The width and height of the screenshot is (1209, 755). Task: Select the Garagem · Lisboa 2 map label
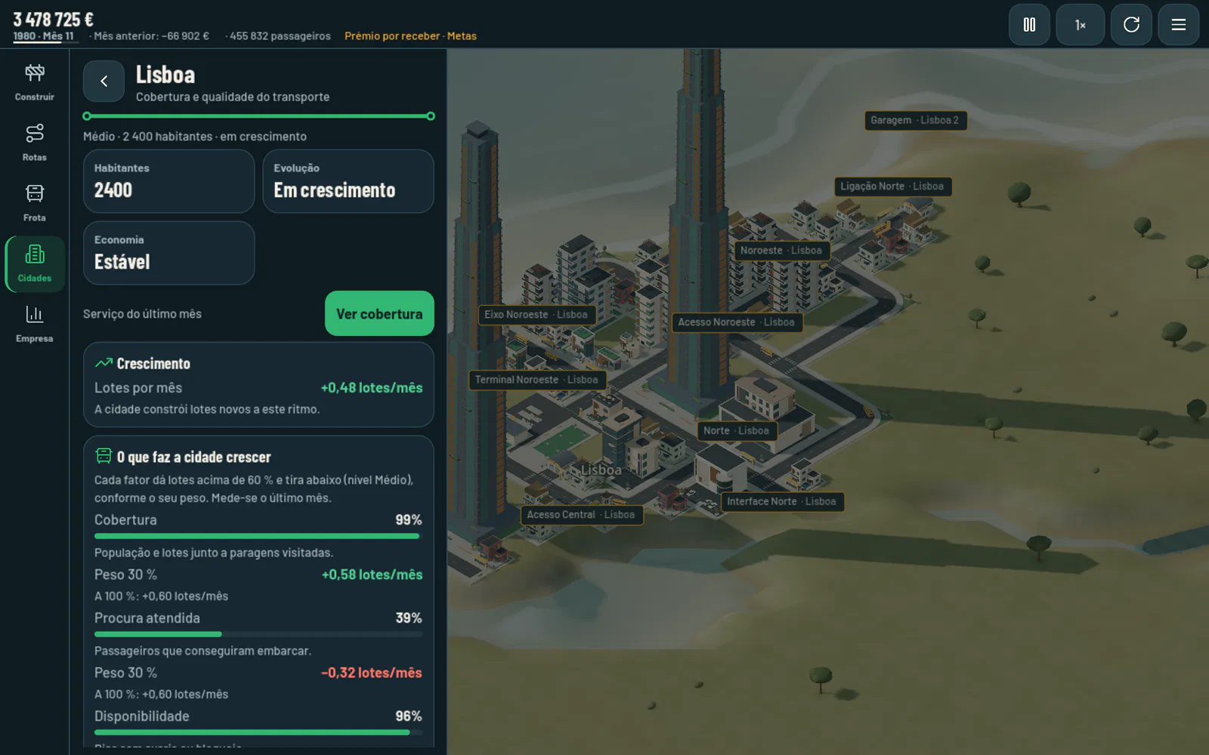coord(915,120)
